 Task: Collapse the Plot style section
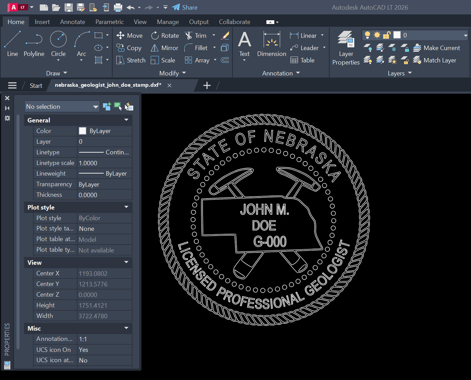[x=126, y=207]
